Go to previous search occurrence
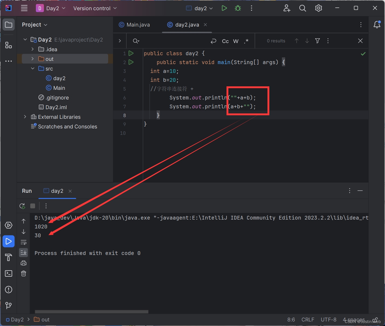385x326 pixels. (297, 41)
